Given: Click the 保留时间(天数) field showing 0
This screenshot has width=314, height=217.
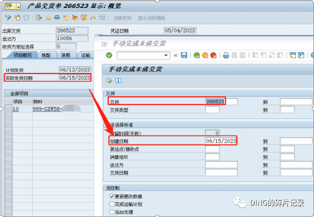Looking at the screenshot, I should point(213,133).
